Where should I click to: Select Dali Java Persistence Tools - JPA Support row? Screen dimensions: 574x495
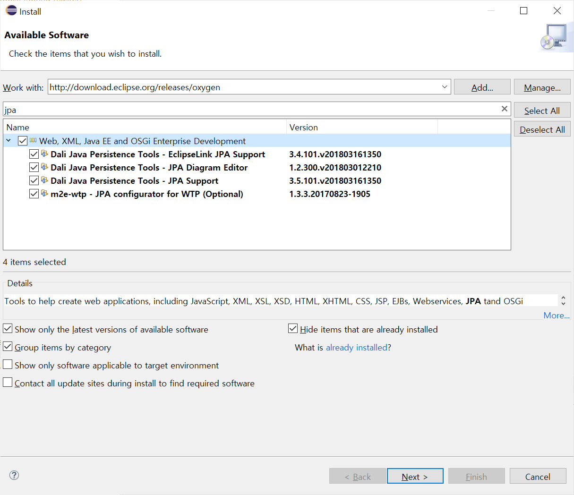(x=135, y=181)
